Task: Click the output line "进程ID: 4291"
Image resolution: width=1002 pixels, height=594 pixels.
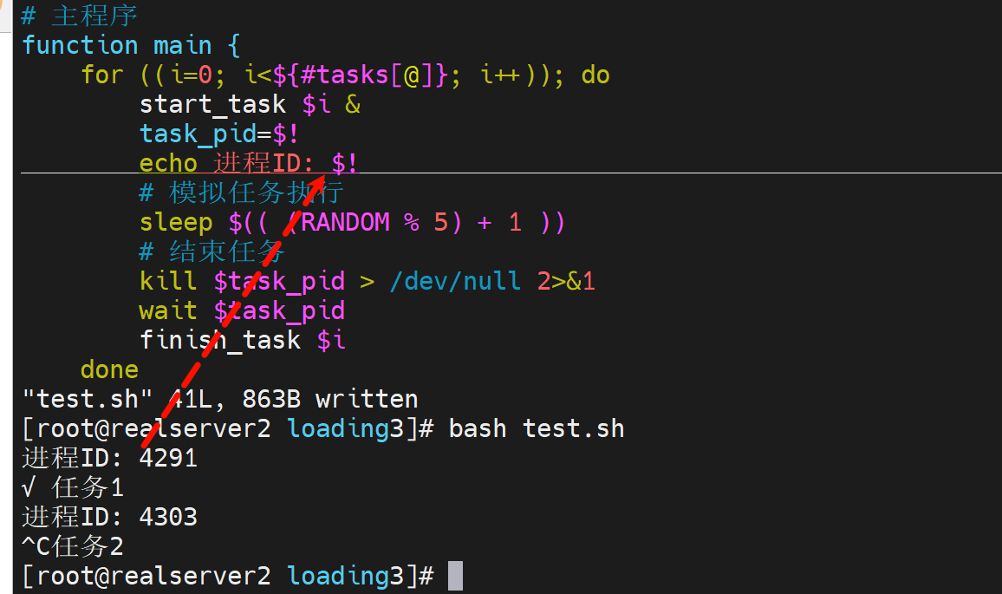Action: click(109, 458)
